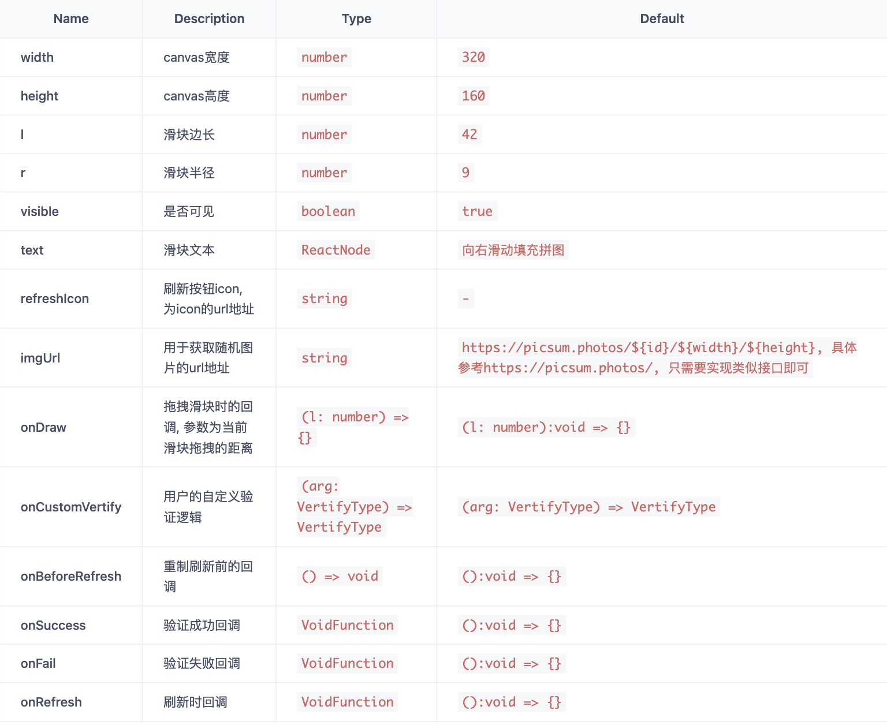
Task: Click the '滑块边长' description
Action: [189, 134]
